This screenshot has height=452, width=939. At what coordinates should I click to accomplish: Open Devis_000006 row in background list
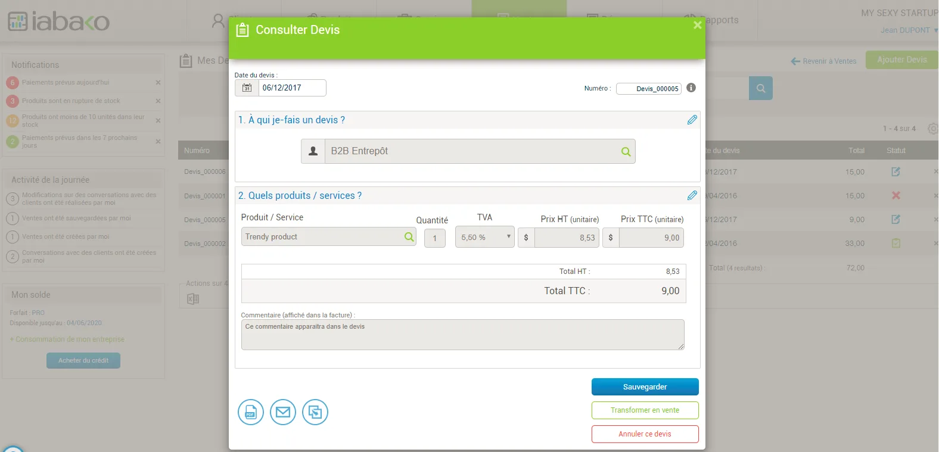click(x=204, y=172)
